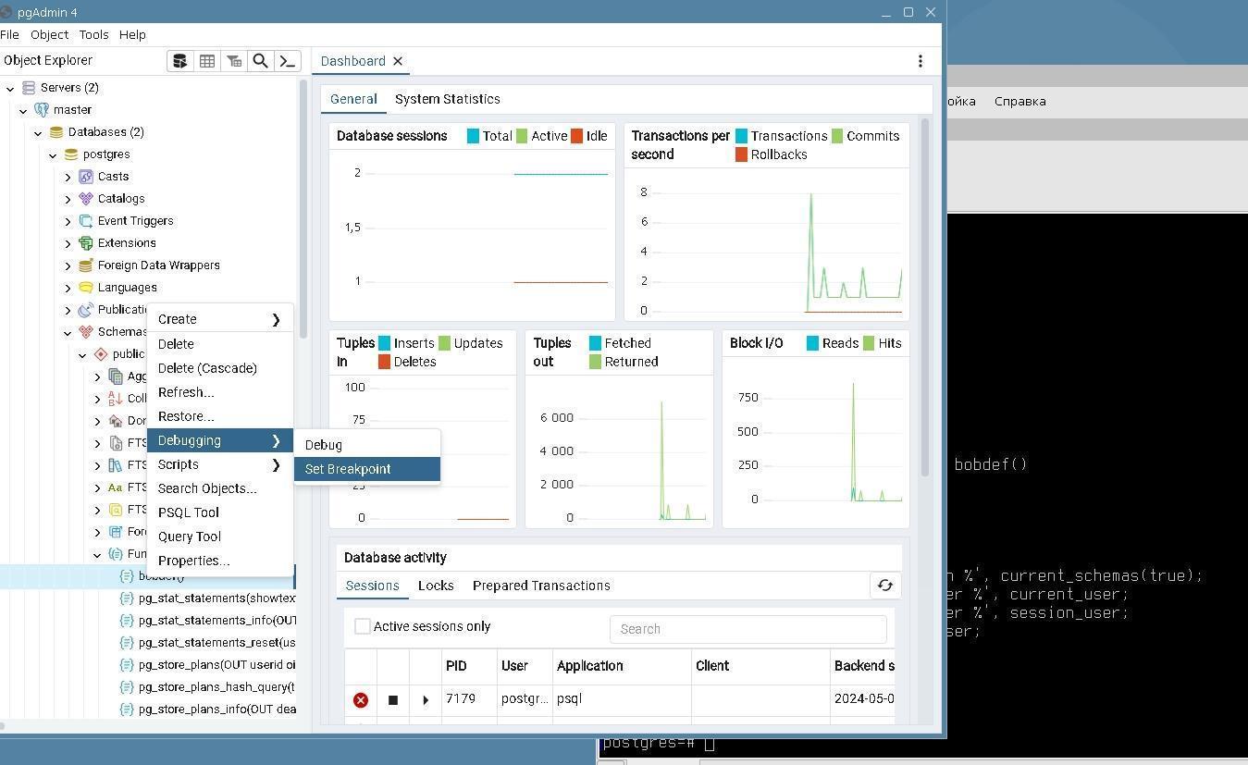Expand the Extensions tree node
The height and width of the screenshot is (765, 1248).
[x=68, y=243]
